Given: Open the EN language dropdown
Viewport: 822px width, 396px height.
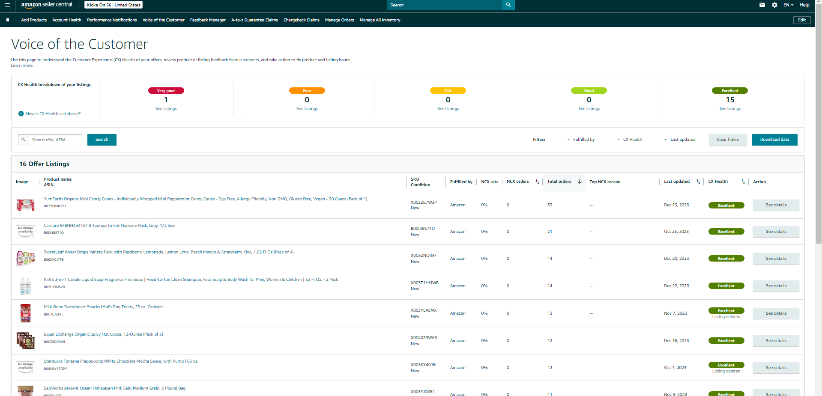Looking at the screenshot, I should 788,5.
